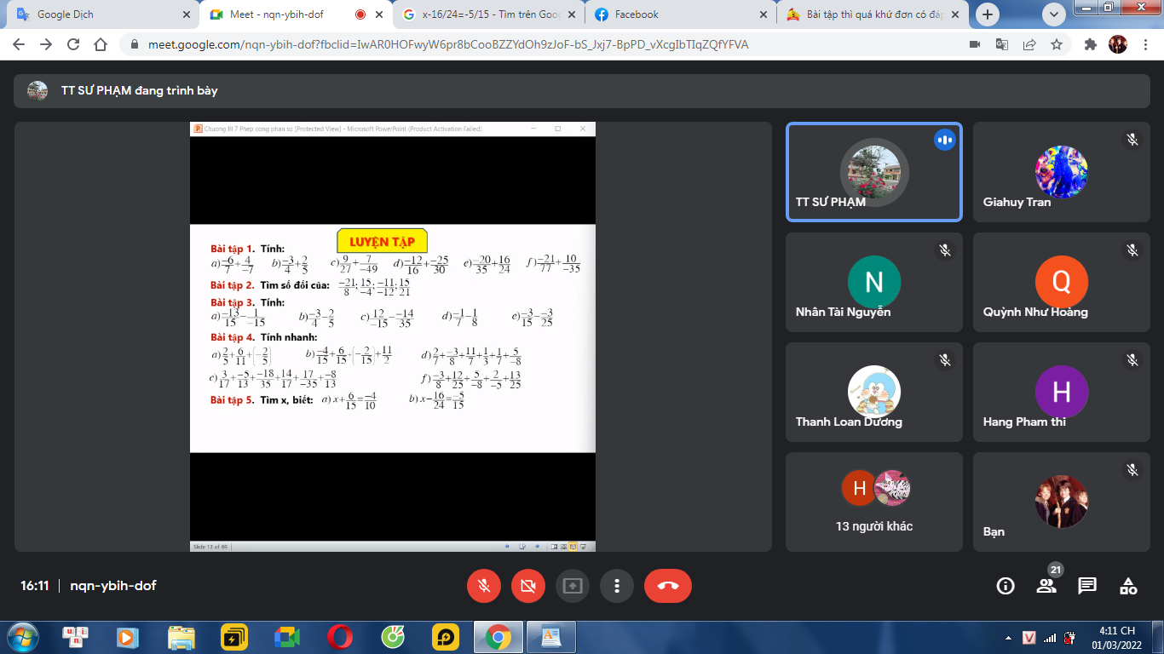The height and width of the screenshot is (654, 1164).
Task: Open the chat with everyone panel
Action: 1087,586
